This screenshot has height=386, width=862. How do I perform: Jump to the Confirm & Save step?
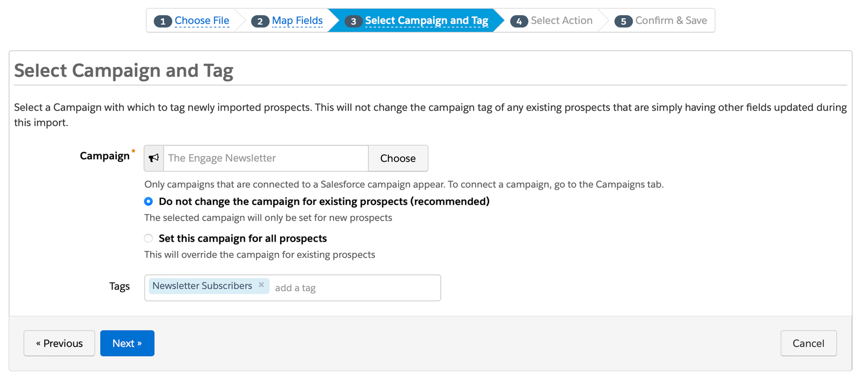[x=671, y=20]
